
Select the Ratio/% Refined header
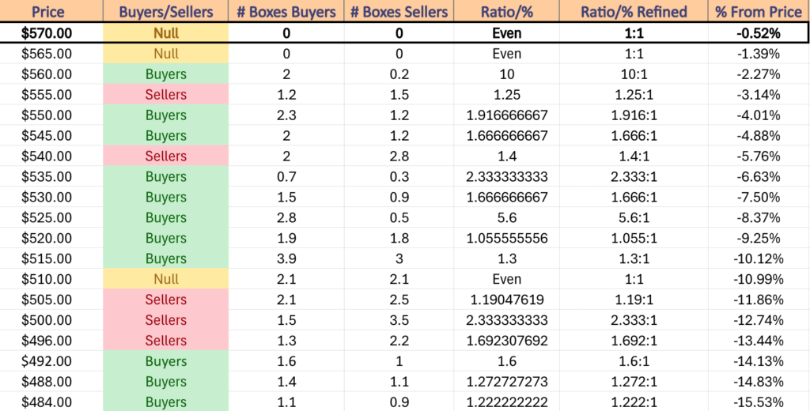tap(634, 11)
